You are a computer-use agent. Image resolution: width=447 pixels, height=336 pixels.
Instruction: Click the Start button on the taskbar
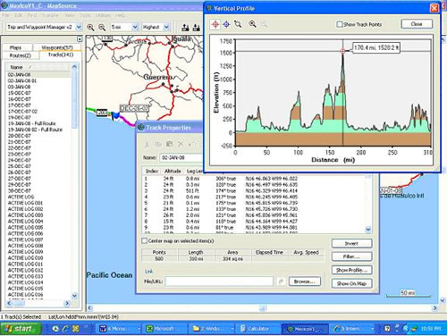[x=21, y=329]
